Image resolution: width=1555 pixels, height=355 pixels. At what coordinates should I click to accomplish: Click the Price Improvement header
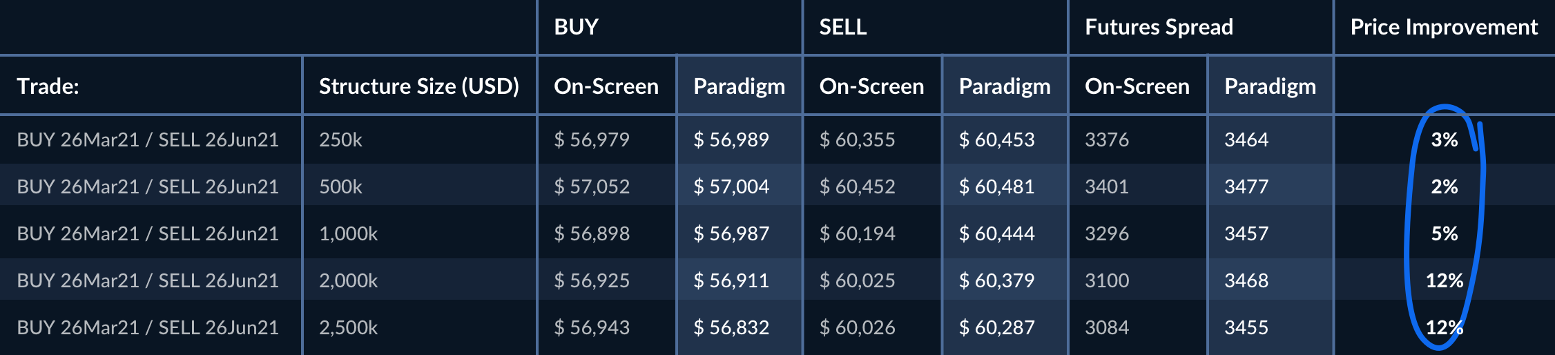pyautogui.click(x=1444, y=27)
